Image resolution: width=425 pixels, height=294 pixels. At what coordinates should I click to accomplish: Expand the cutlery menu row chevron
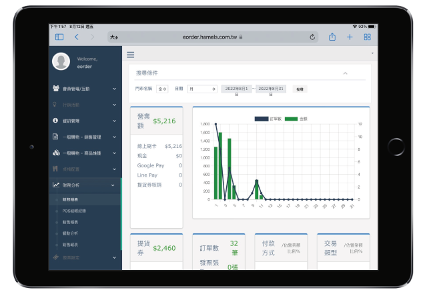pos(114,169)
